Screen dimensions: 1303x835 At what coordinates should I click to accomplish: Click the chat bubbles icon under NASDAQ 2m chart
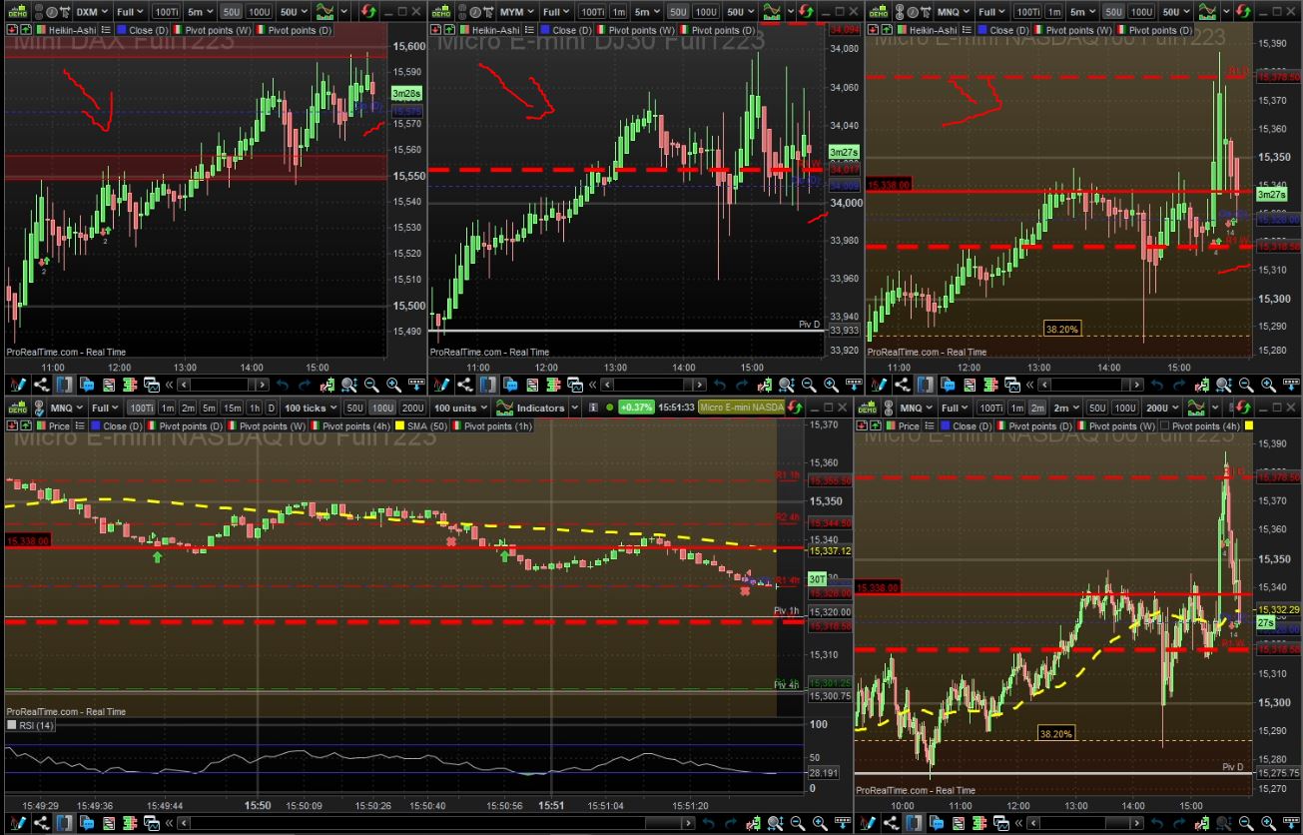[936, 822]
